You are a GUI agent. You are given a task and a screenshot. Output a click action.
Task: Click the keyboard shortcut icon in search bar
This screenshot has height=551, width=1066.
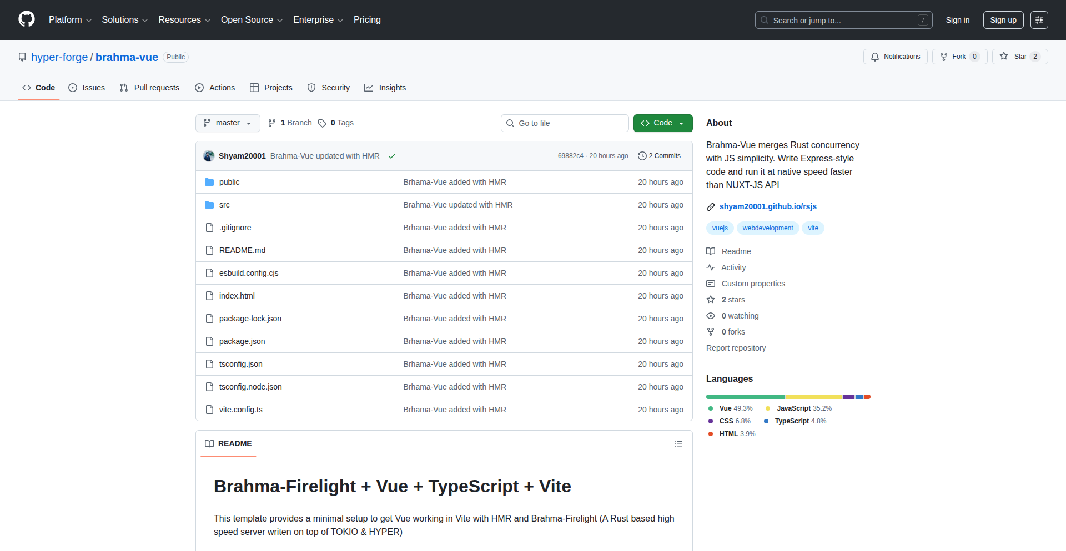(923, 19)
